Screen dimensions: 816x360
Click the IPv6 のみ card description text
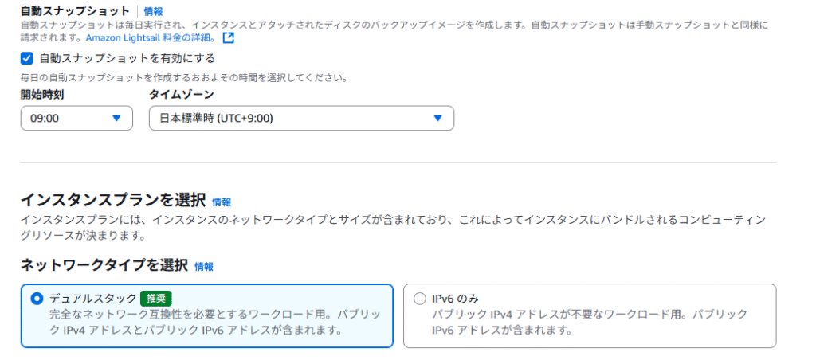[x=590, y=323]
